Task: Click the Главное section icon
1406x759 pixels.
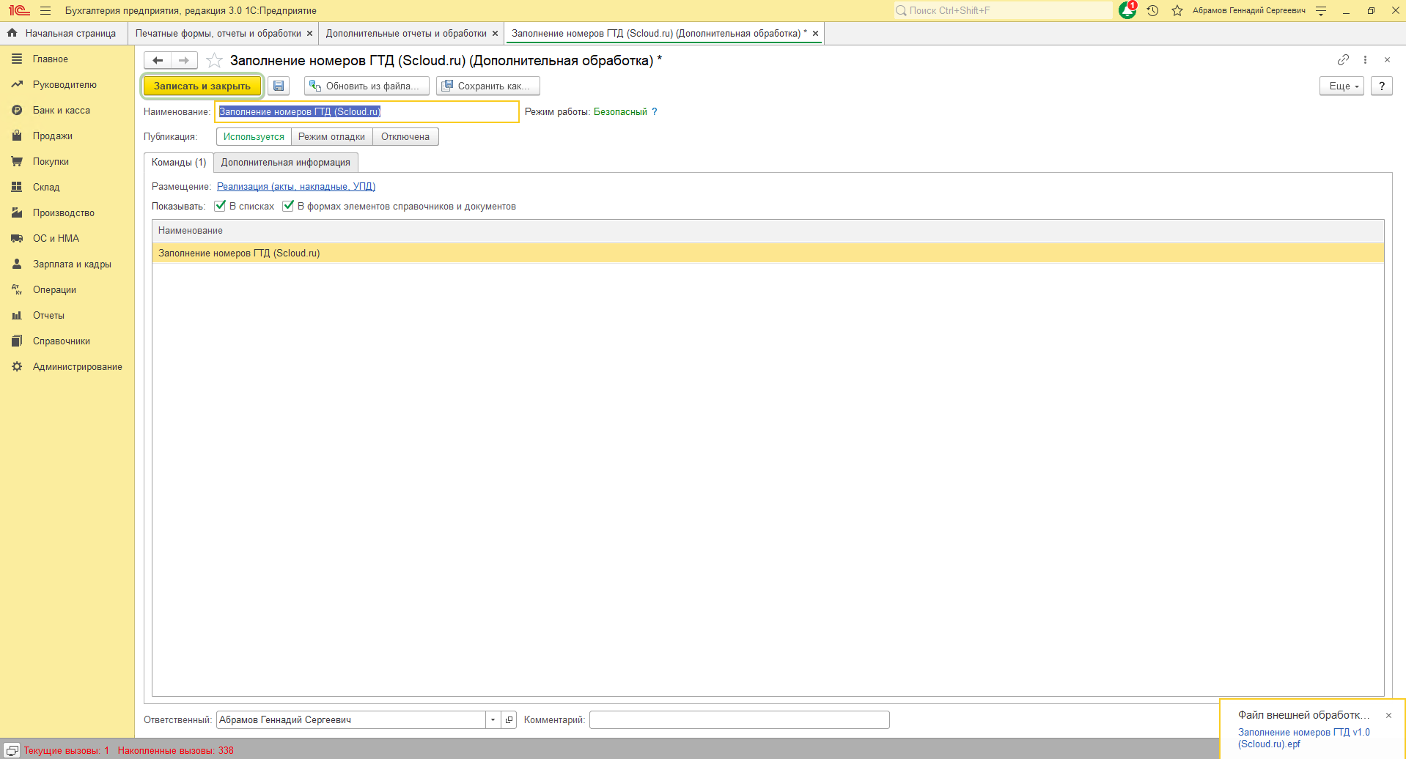Action: tap(17, 59)
